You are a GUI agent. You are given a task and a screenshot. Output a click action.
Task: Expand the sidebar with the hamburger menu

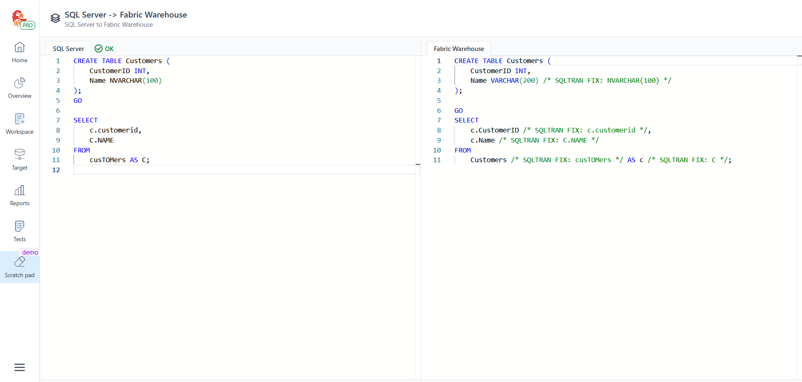point(20,367)
